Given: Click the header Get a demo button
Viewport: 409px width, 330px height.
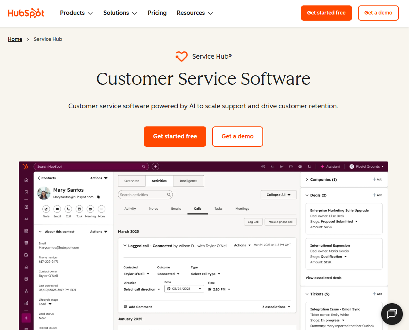Looking at the screenshot, I should [378, 13].
